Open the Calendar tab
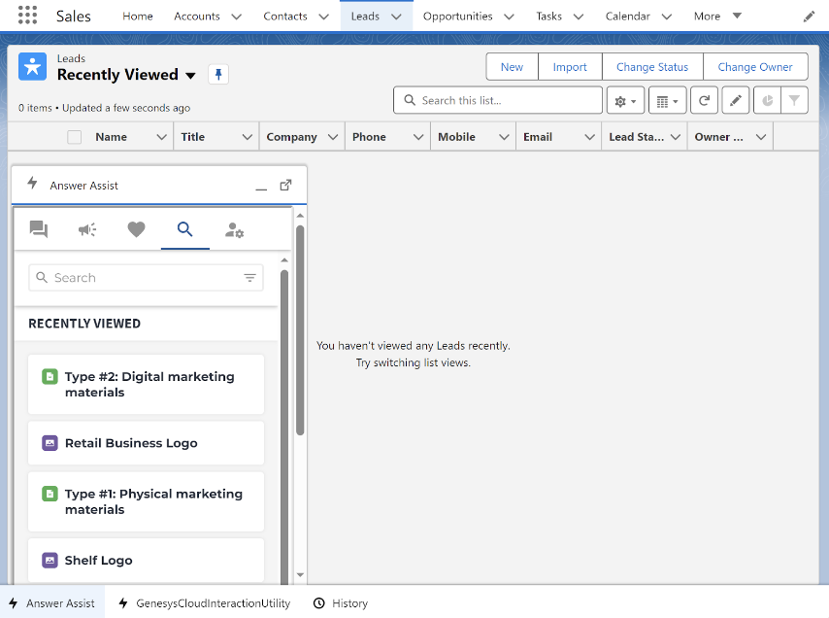 pos(627,17)
